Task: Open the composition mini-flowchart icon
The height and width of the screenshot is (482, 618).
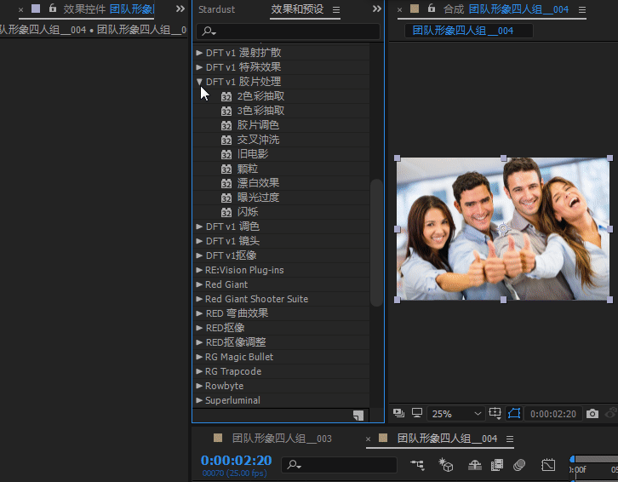Action: point(417,465)
